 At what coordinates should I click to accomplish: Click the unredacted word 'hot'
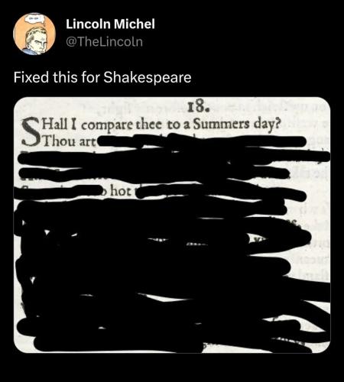coord(121,191)
